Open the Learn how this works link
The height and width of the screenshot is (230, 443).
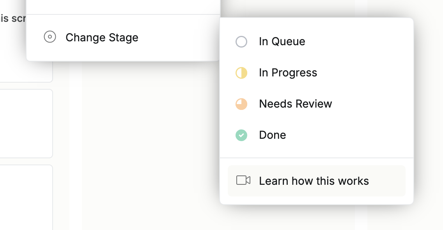(314, 181)
